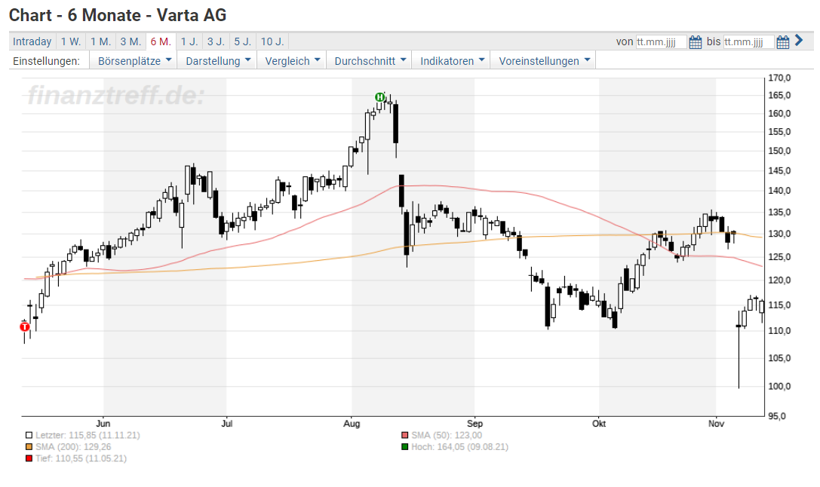Switch to the 10 J. range tab
This screenshot has height=487, width=820.
(272, 41)
